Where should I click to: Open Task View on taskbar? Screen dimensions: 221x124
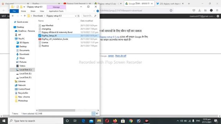[75, 121]
